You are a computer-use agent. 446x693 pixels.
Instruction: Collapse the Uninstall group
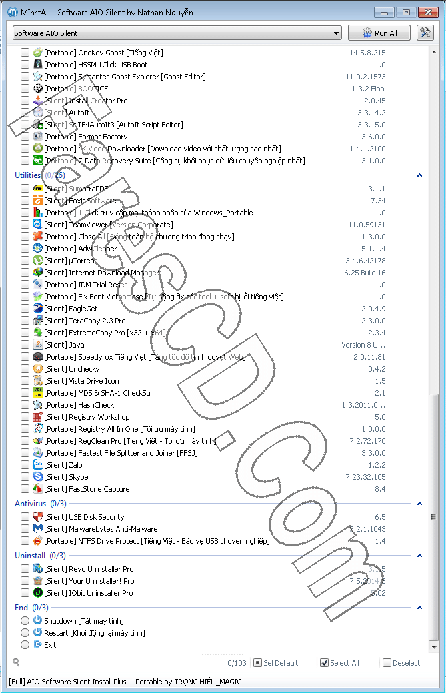[419, 556]
